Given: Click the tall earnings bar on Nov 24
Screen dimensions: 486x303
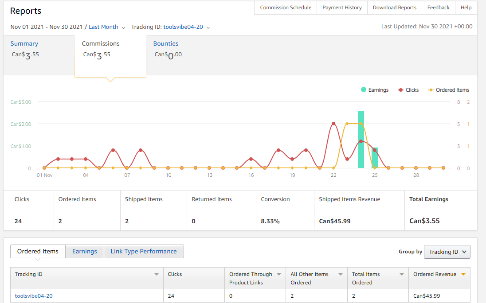Looking at the screenshot, I should [361, 139].
